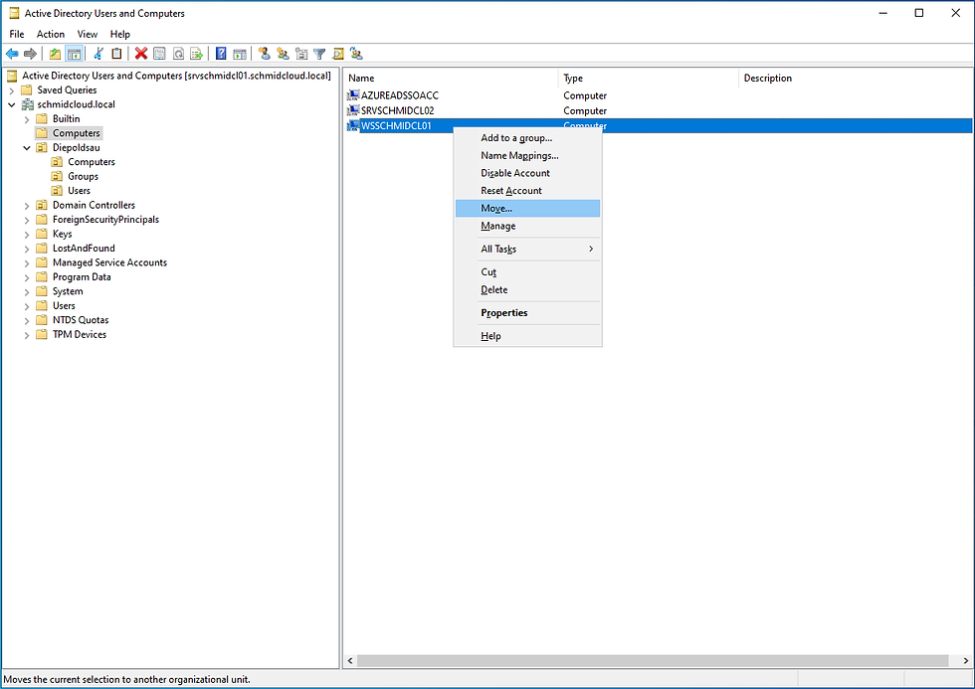Viewport: 975px width, 689px height.
Task: Click the Refresh toolbar icon
Action: click(x=178, y=54)
